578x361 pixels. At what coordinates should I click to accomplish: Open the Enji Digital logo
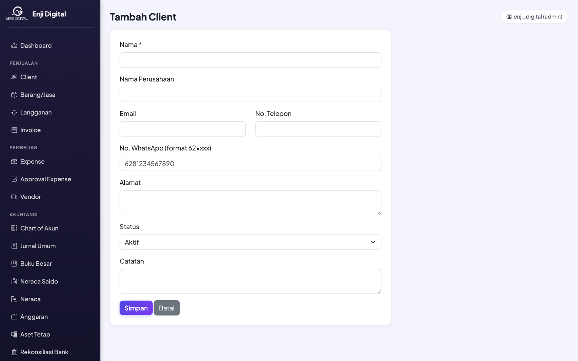17,13
